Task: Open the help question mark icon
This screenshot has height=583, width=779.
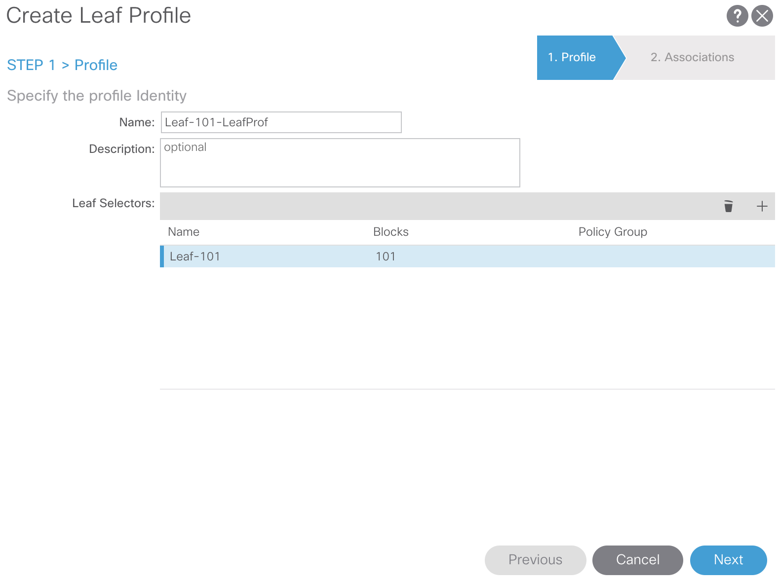Action: pyautogui.click(x=737, y=16)
